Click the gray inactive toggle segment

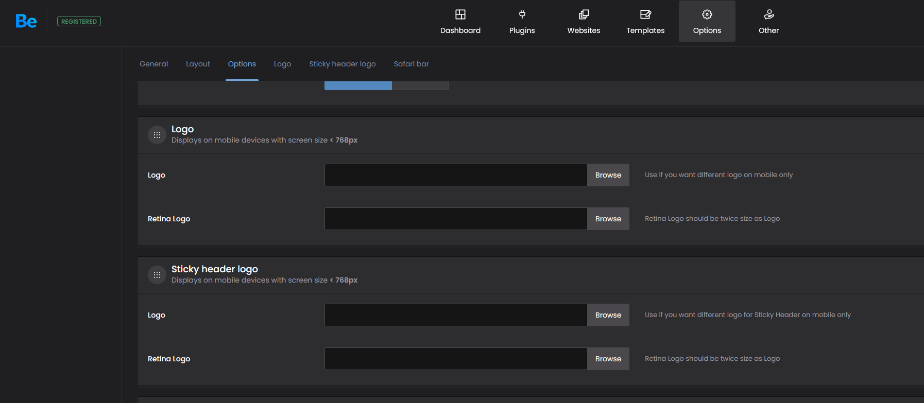tap(420, 85)
